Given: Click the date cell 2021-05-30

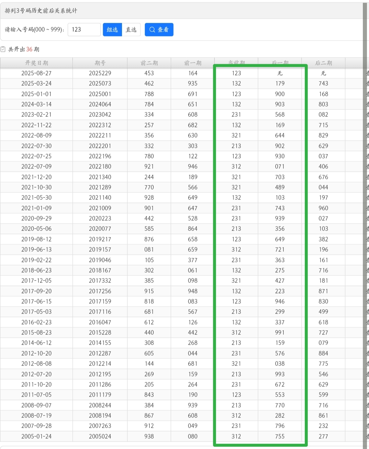Looking at the screenshot, I should pos(37,198).
